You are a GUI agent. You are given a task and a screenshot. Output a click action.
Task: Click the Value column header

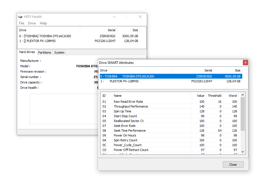coord(198,96)
